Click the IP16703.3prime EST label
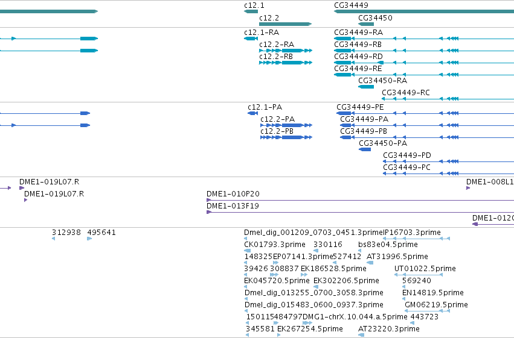Image resolution: width=514 pixels, height=338 pixels. pos(412,233)
